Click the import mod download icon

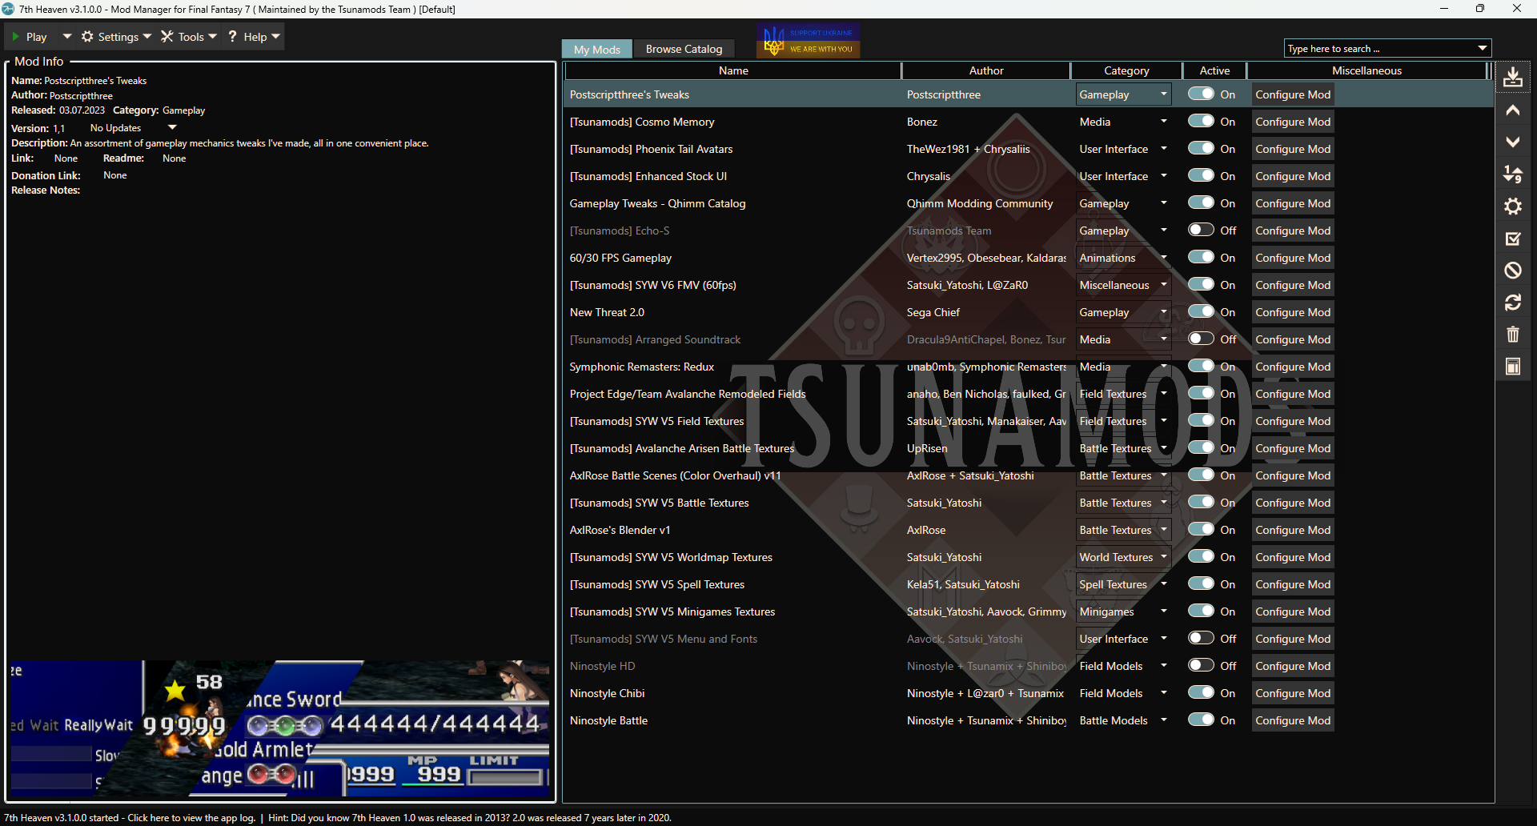[x=1512, y=78]
